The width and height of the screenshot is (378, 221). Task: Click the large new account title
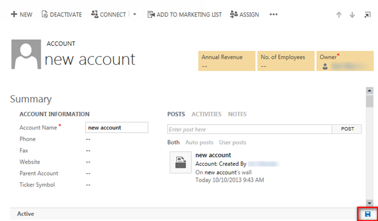point(90,59)
